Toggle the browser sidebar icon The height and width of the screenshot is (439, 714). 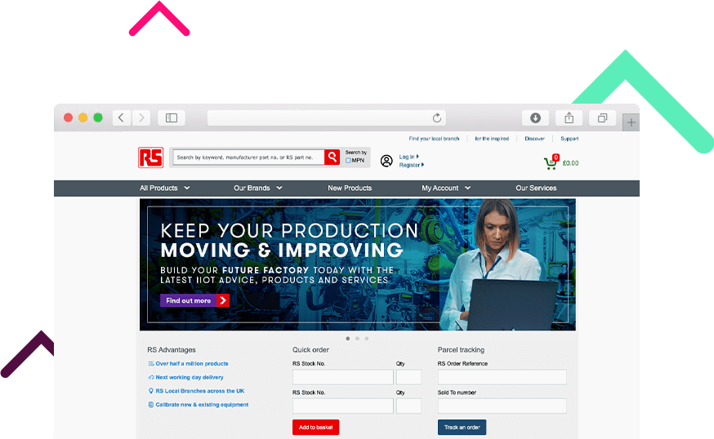pyautogui.click(x=172, y=118)
